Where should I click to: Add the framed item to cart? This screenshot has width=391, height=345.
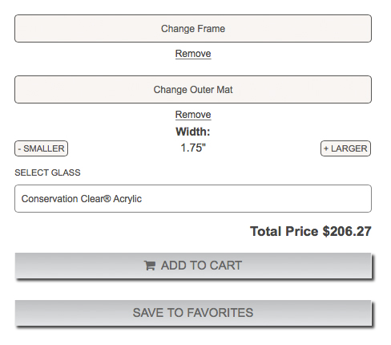[193, 266]
